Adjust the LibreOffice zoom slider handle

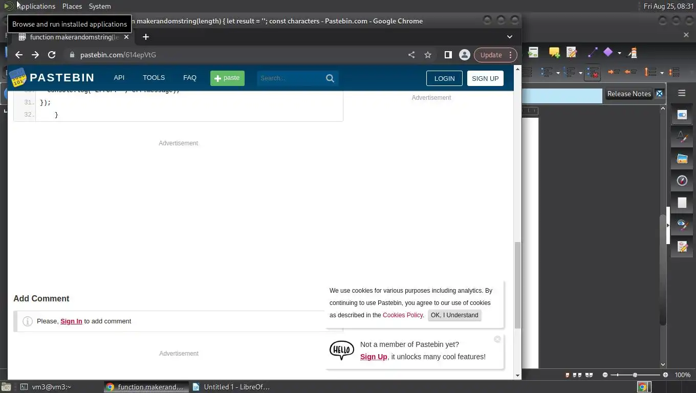click(635, 375)
